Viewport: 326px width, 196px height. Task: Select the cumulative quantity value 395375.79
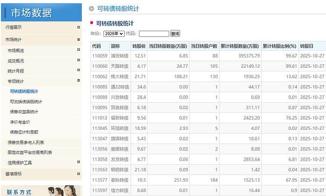tap(249, 56)
